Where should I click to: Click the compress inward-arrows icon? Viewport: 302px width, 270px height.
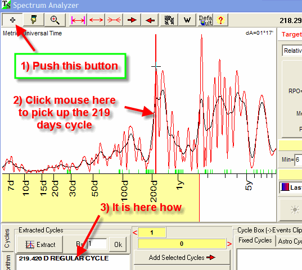tap(114, 20)
